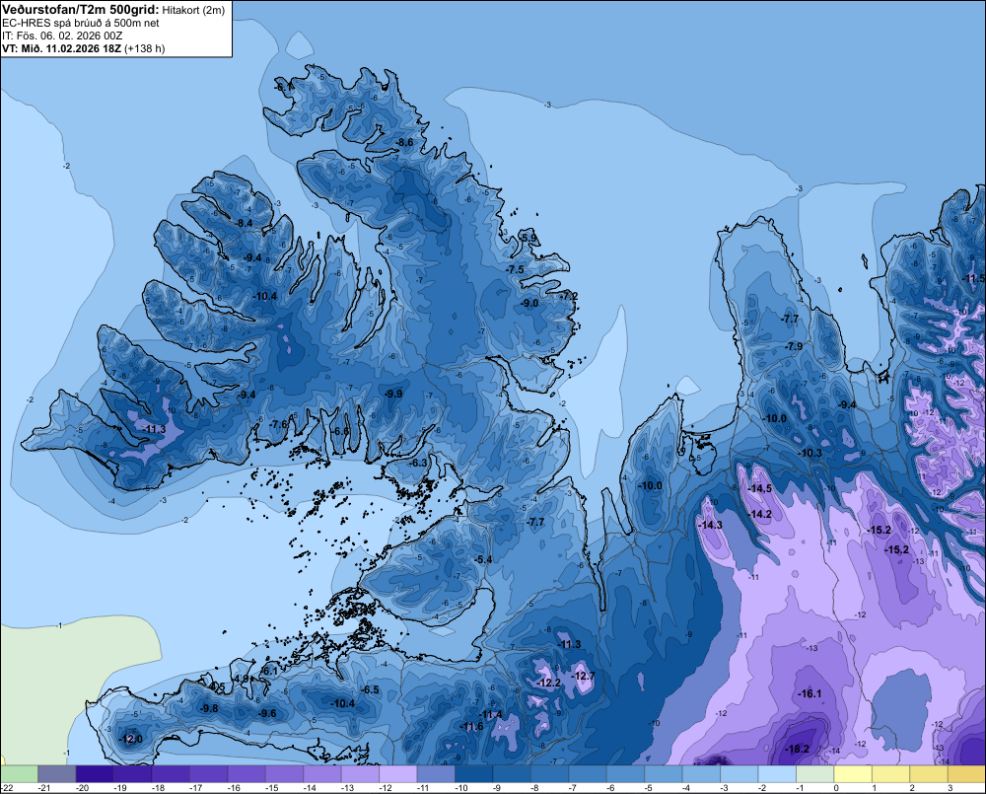This screenshot has height=794, width=986.
Task: Click the -6.5 temperature value
Action: point(371,689)
